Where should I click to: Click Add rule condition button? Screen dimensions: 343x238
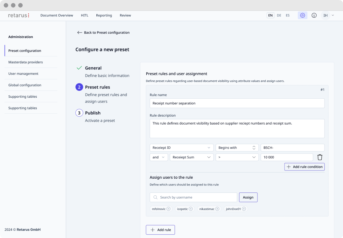coord(305,167)
